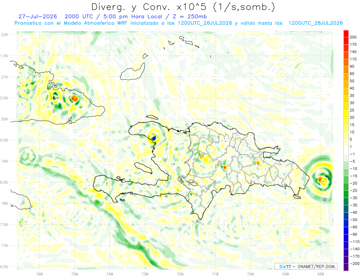The height and width of the screenshot is (278, 360).
Task: Click the '-40' colorbar value
Action: pos(354,213)
